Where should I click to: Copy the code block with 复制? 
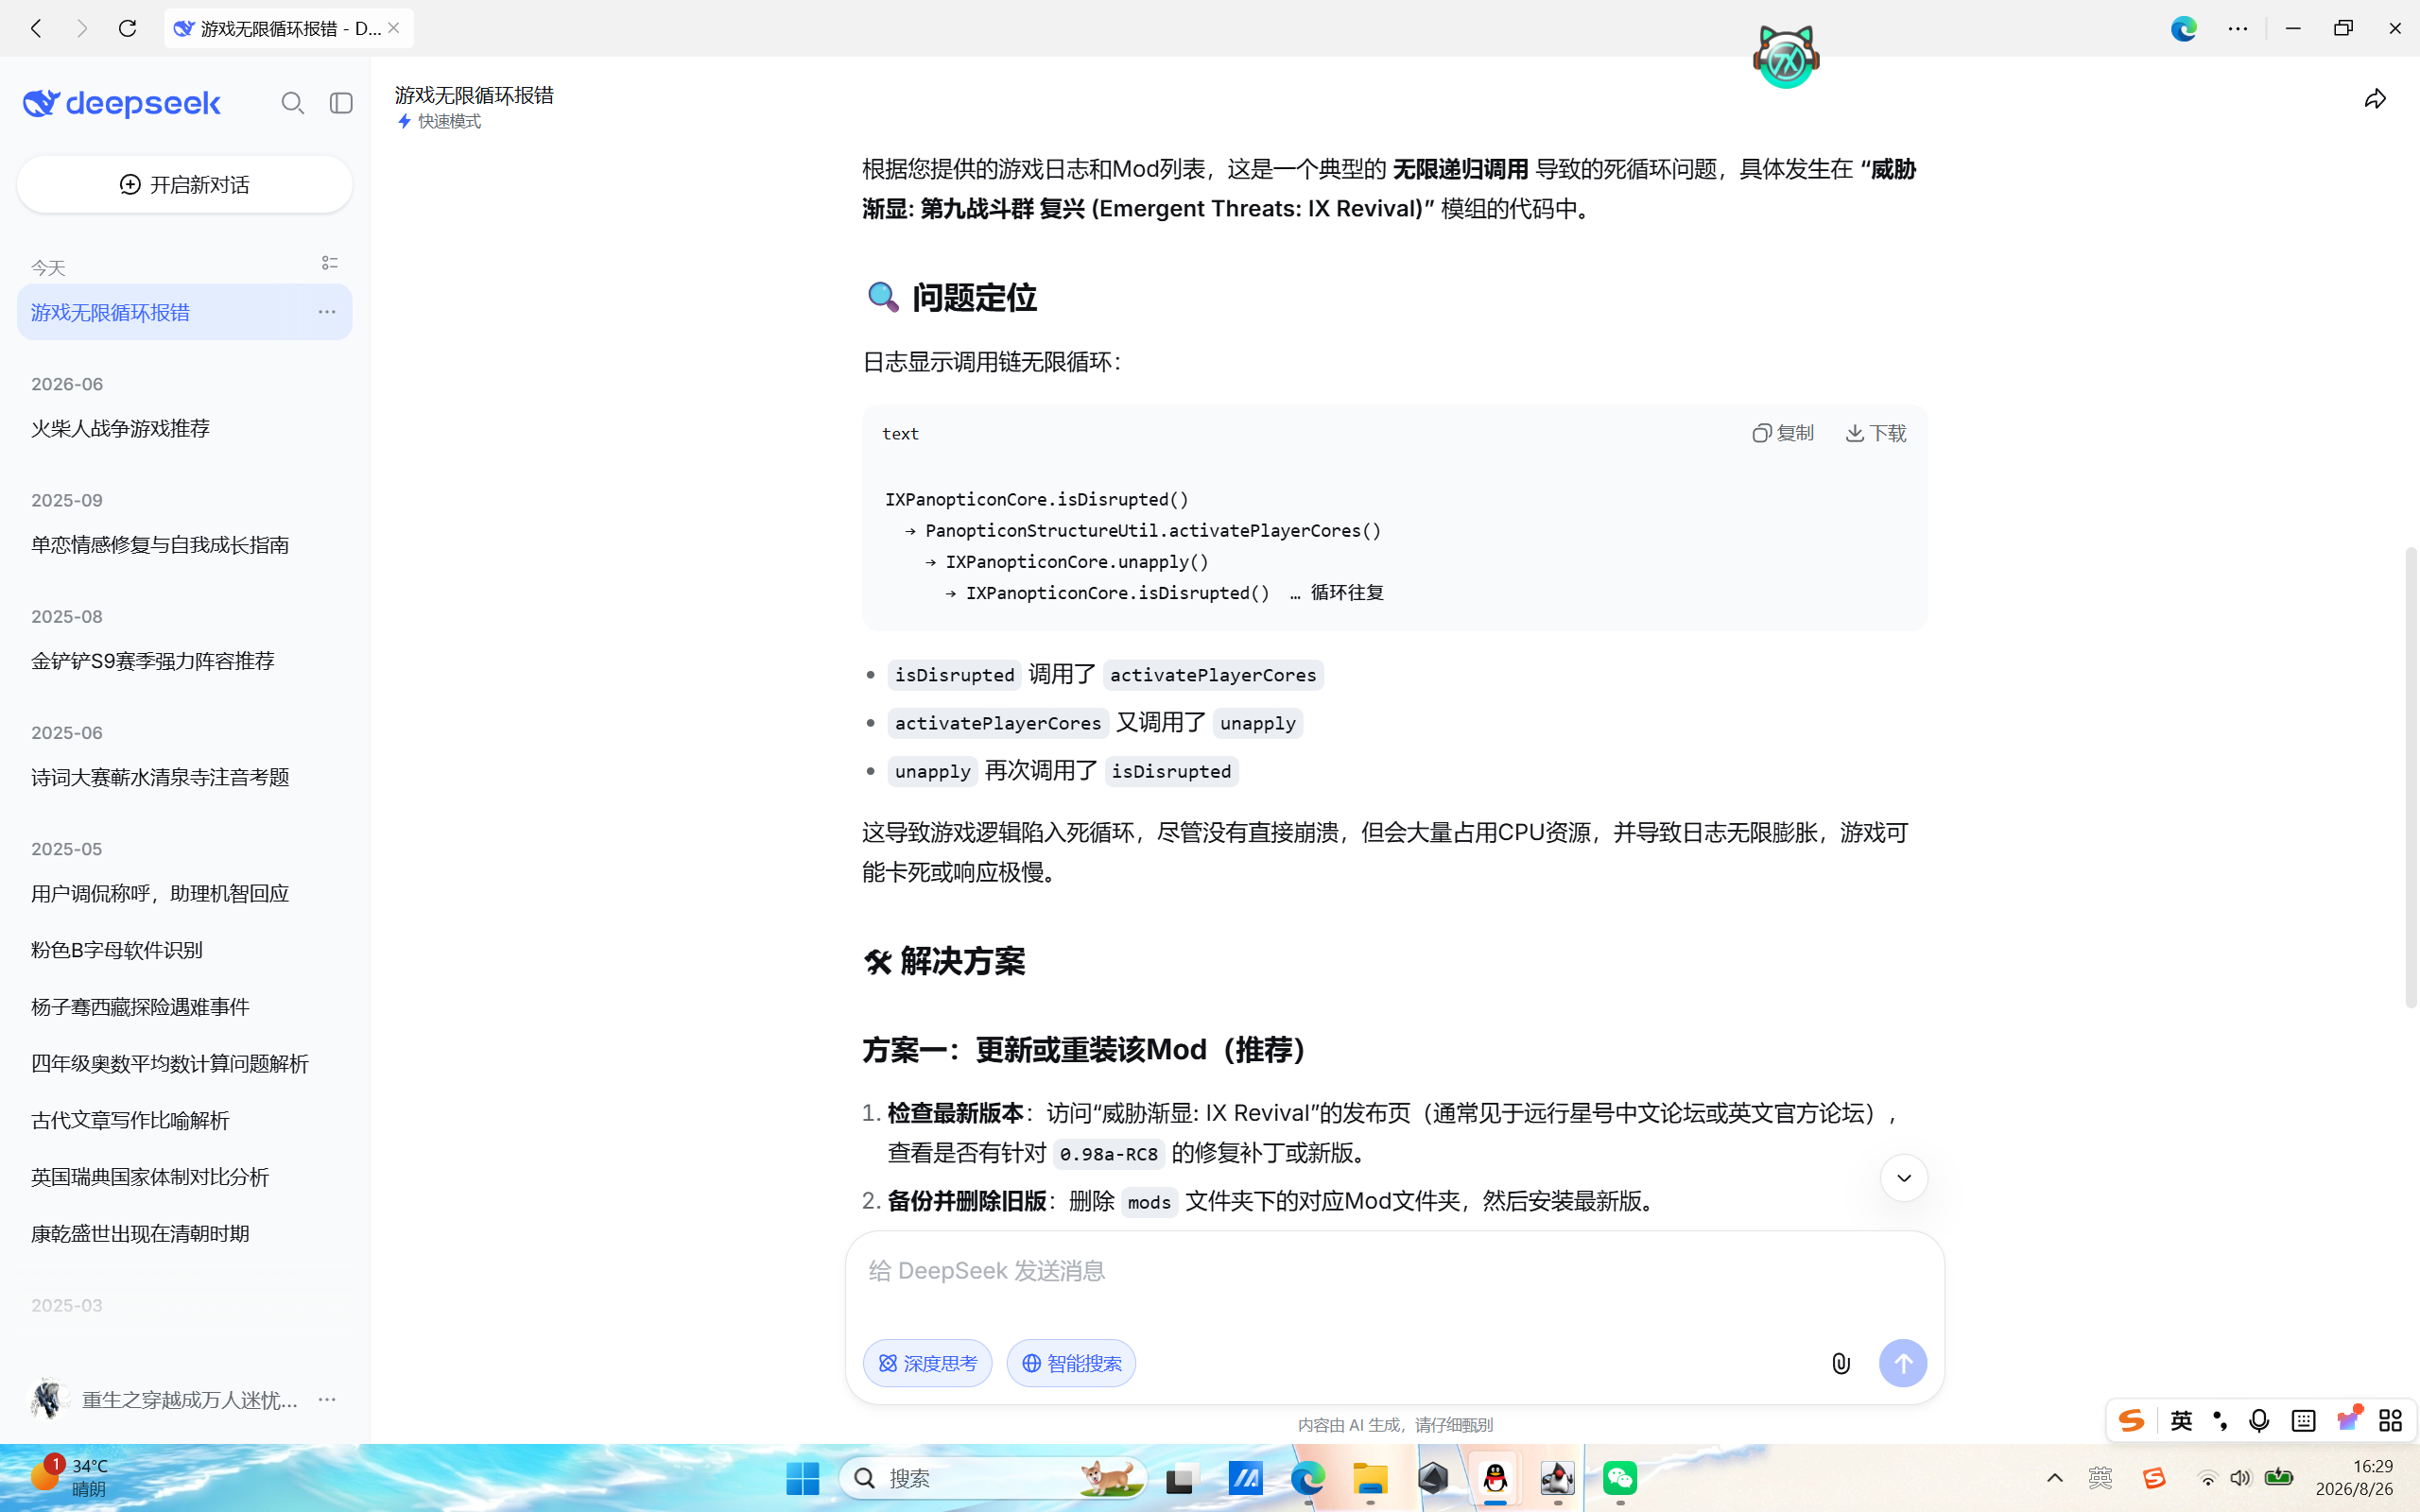[1783, 433]
